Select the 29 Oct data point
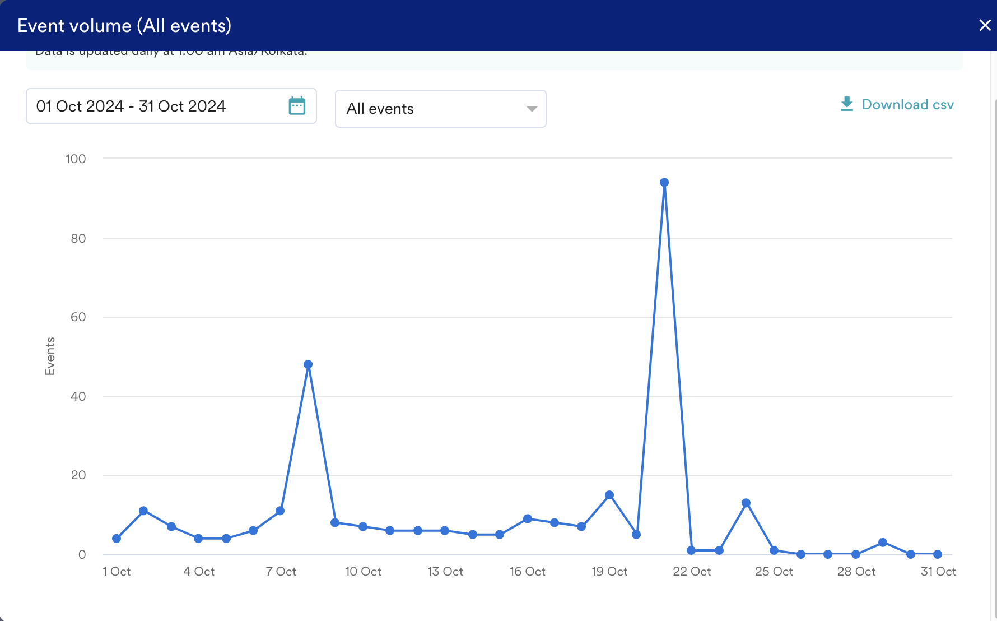Image resolution: width=997 pixels, height=621 pixels. tap(883, 543)
